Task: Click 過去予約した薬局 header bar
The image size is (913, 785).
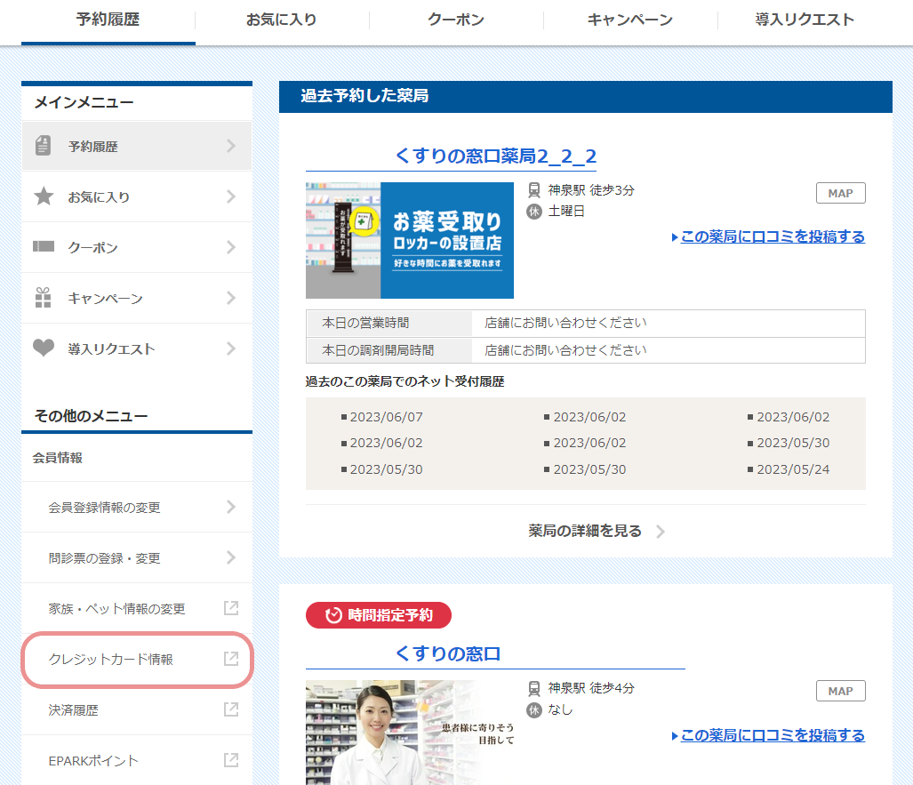Action: 586,97
